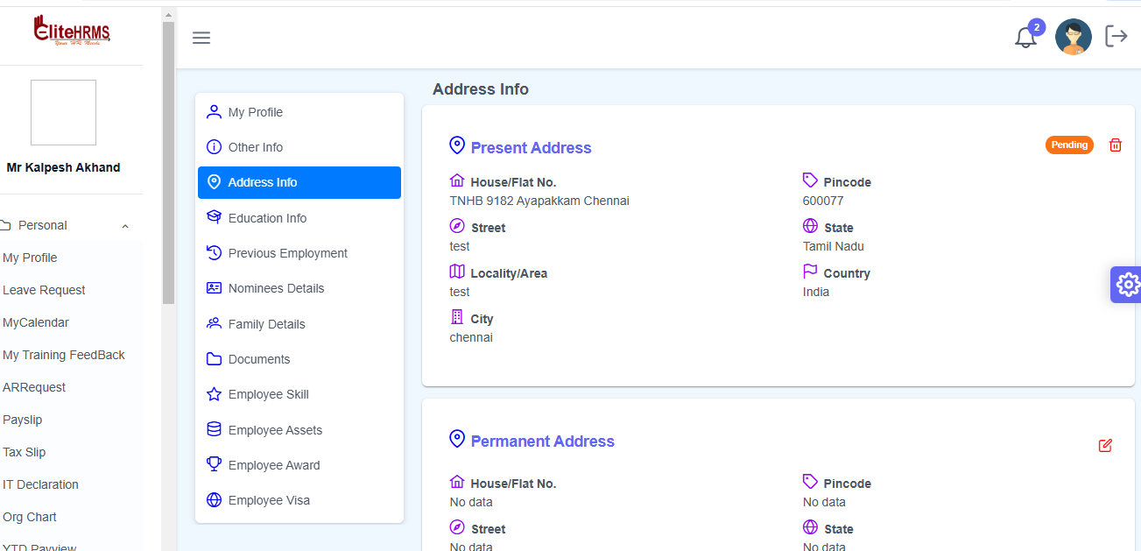Open the settings gear panel
This screenshot has width=1141, height=551.
1128,285
